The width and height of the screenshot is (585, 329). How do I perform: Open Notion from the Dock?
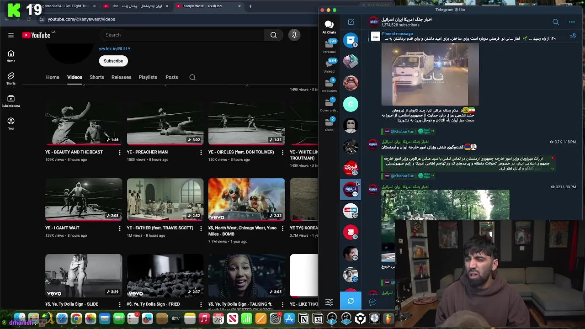pyautogui.click(x=303, y=318)
